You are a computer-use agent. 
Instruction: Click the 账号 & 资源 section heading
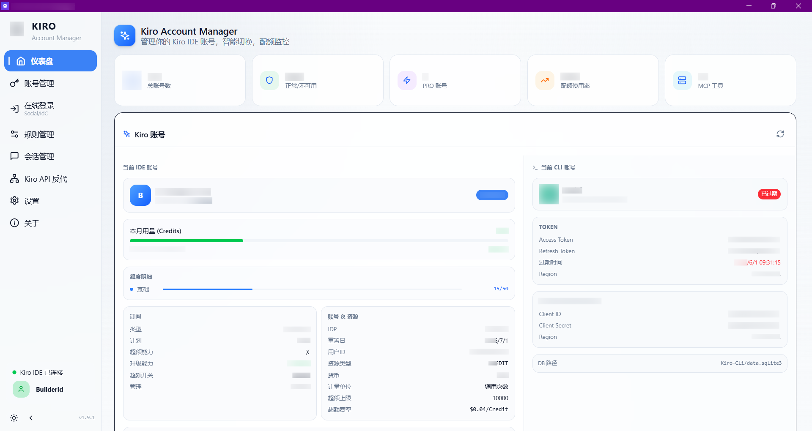pos(343,316)
